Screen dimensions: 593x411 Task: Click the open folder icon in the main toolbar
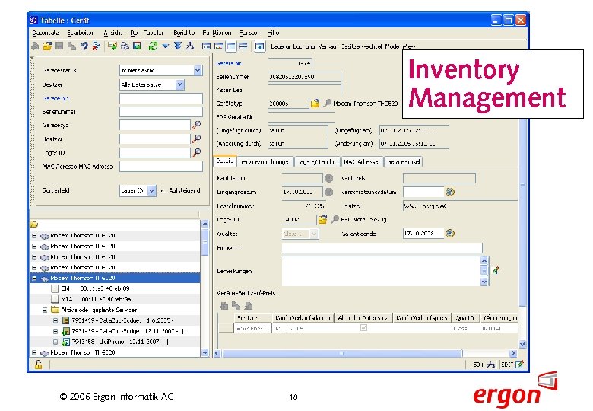pos(47,46)
